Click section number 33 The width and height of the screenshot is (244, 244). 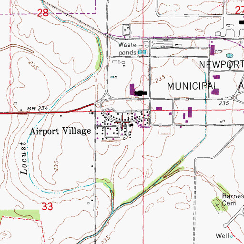pyautogui.click(x=48, y=206)
